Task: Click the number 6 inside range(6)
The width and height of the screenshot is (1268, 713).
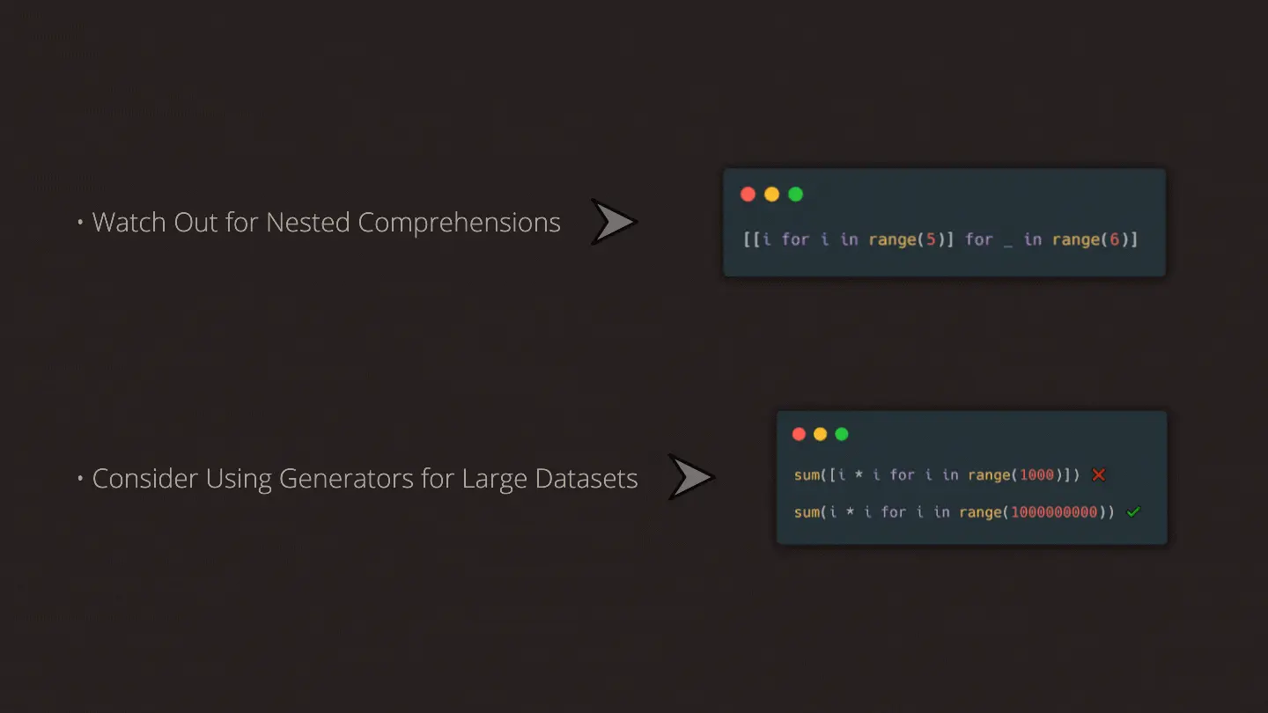Action: [x=1114, y=239]
